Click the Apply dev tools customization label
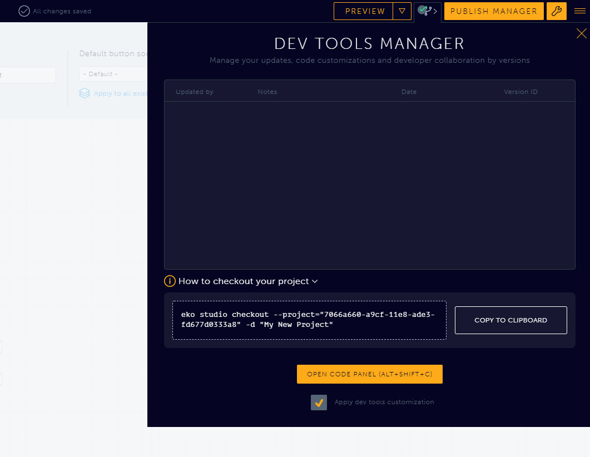Image resolution: width=590 pixels, height=457 pixels. (x=384, y=402)
